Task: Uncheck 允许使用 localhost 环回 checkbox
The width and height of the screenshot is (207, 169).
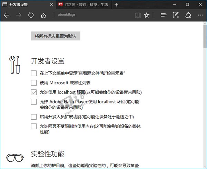Action: pos(33,92)
